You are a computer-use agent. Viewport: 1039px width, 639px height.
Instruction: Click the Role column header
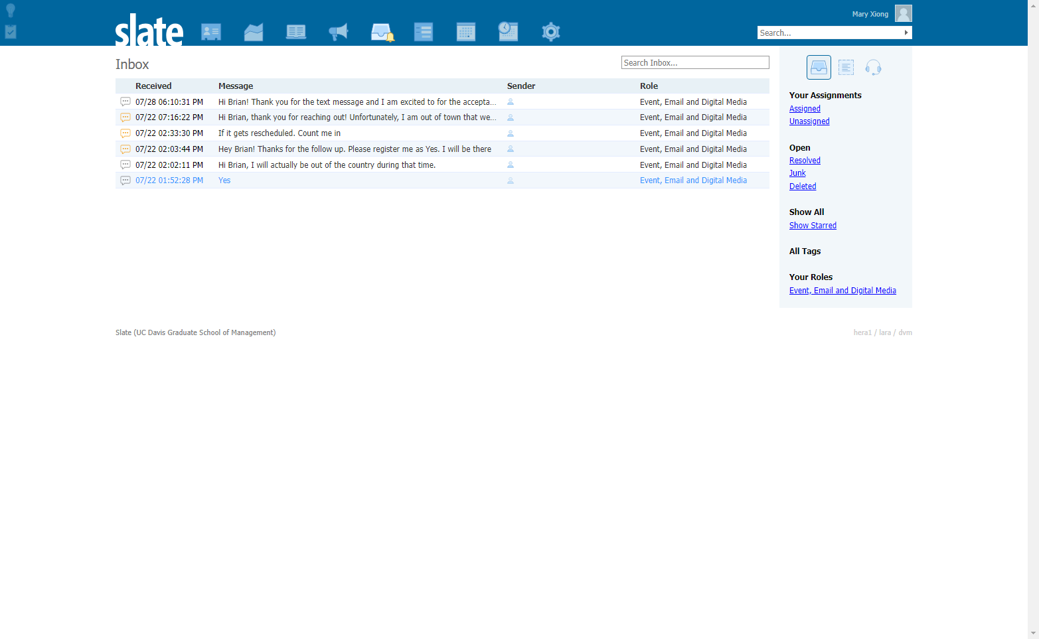pos(649,86)
